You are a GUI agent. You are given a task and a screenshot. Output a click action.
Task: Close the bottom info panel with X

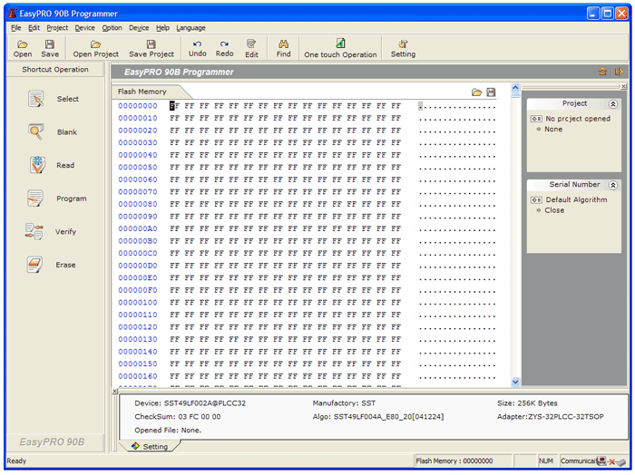click(115, 392)
